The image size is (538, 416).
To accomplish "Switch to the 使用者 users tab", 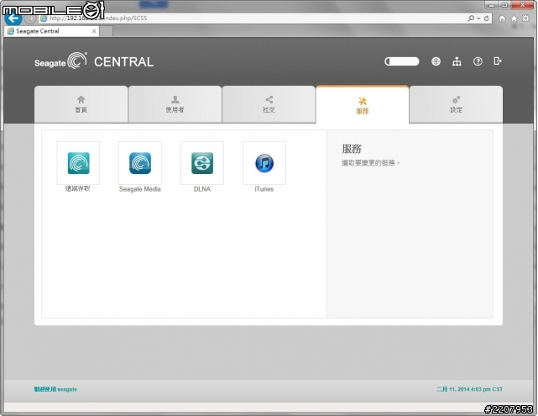I will point(175,104).
